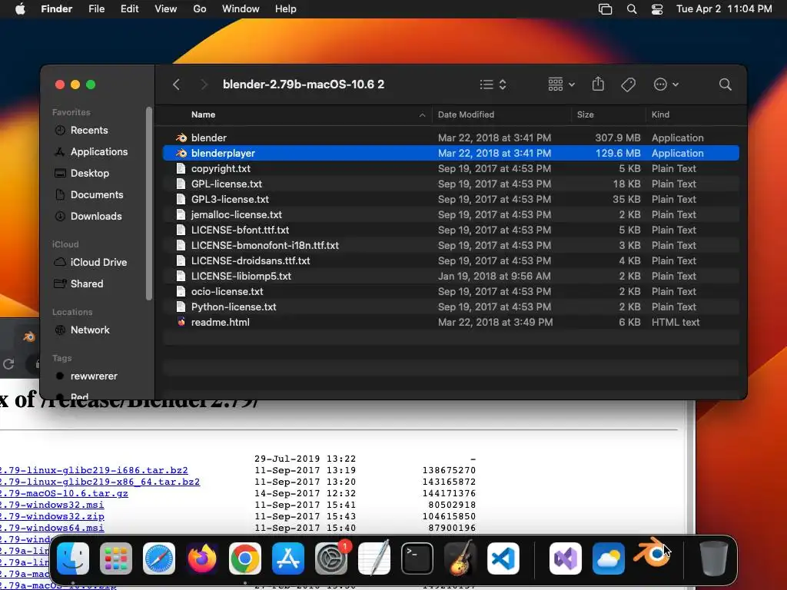This screenshot has height=590, width=787.
Task: Click the 2.79-windows32.zip link in the browser
Action: [x=52, y=516]
